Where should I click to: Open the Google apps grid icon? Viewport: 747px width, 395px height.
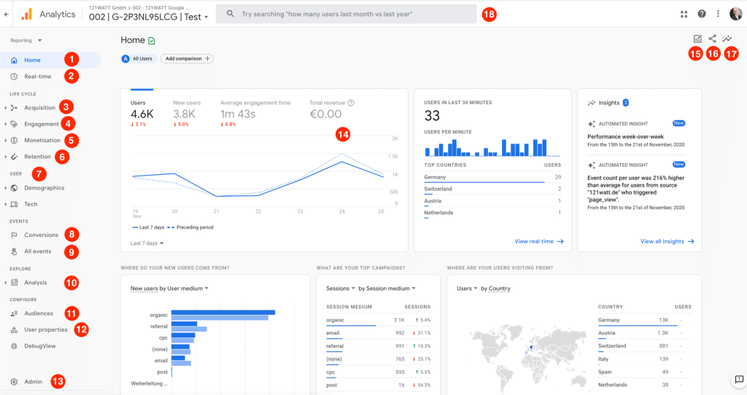(x=684, y=14)
